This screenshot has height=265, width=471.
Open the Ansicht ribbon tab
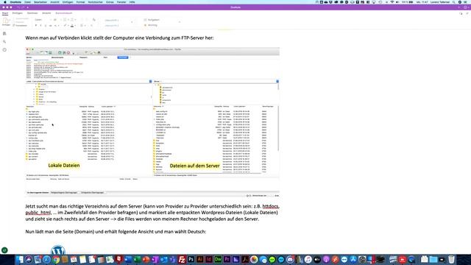coord(46,13)
